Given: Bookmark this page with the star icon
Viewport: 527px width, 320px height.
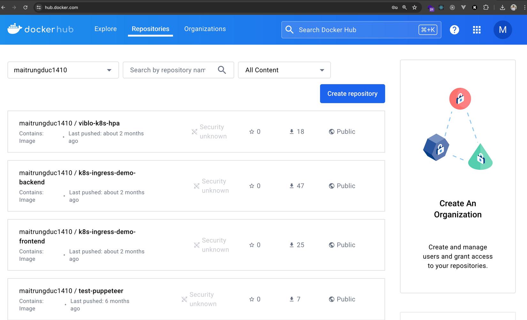Looking at the screenshot, I should (415, 7).
